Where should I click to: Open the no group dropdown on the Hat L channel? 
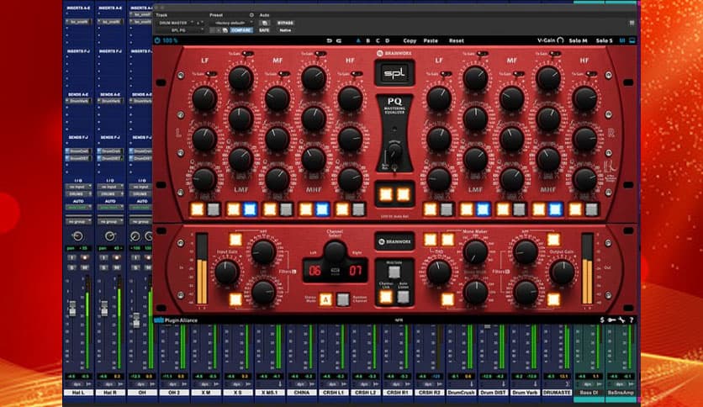click(78, 221)
